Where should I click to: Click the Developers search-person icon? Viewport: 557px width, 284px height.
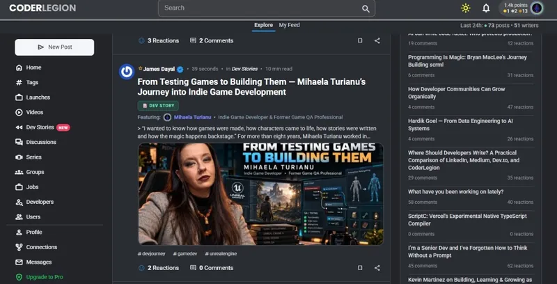pos(19,202)
